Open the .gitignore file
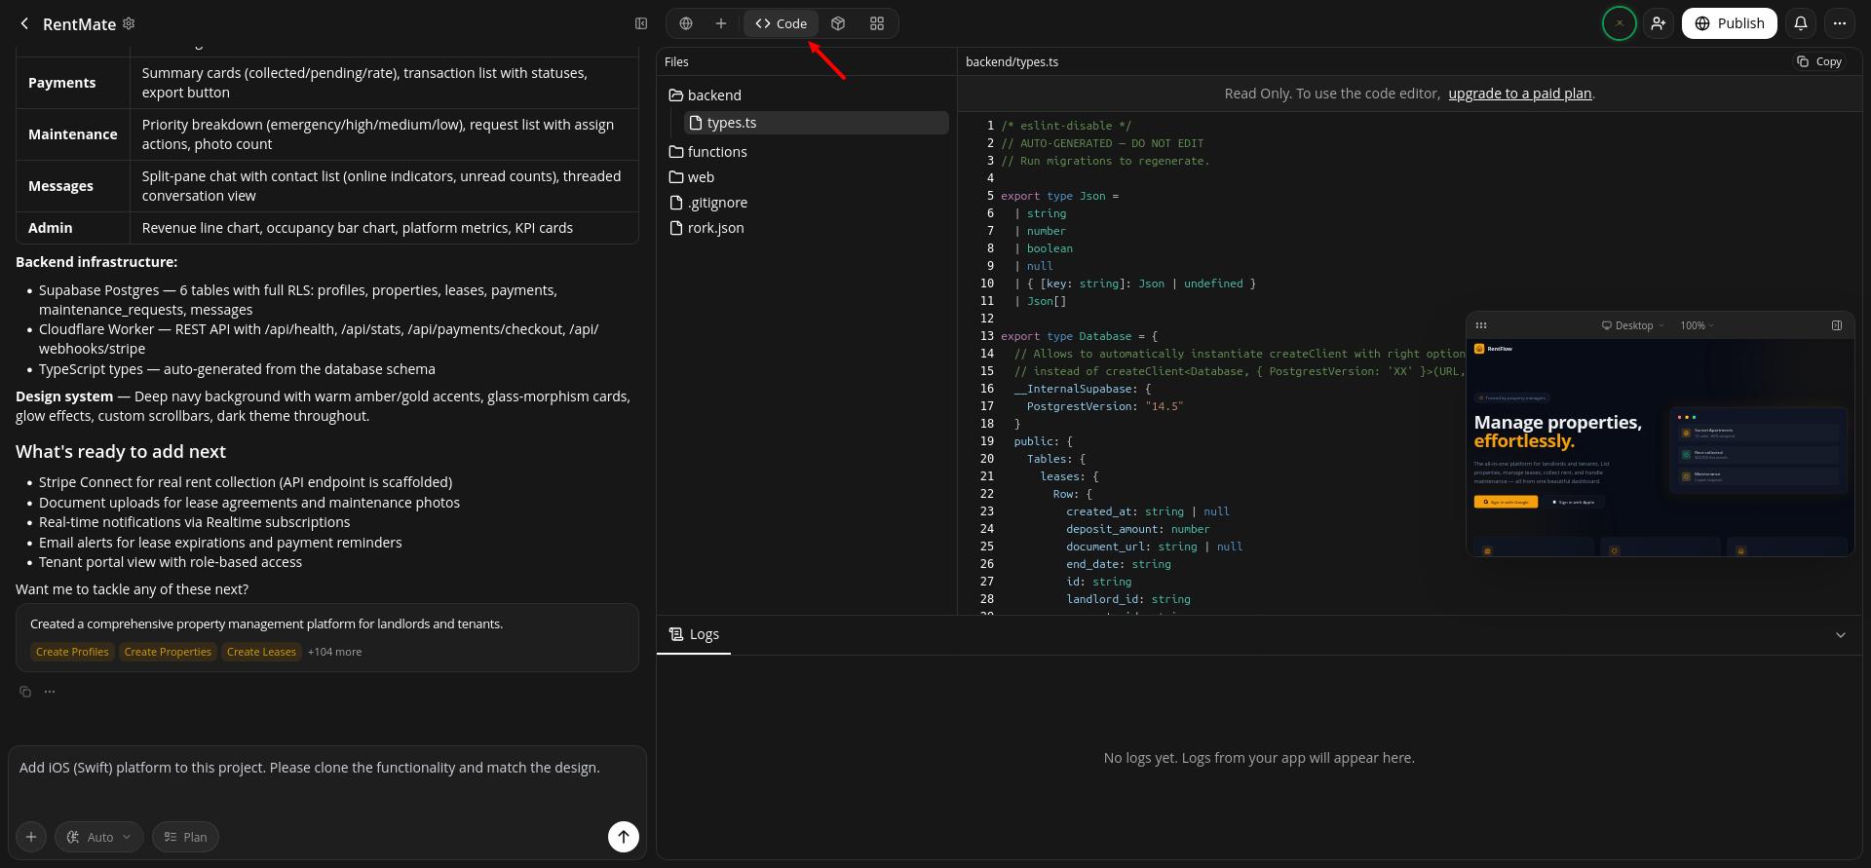This screenshot has width=1871, height=868. (x=708, y=203)
